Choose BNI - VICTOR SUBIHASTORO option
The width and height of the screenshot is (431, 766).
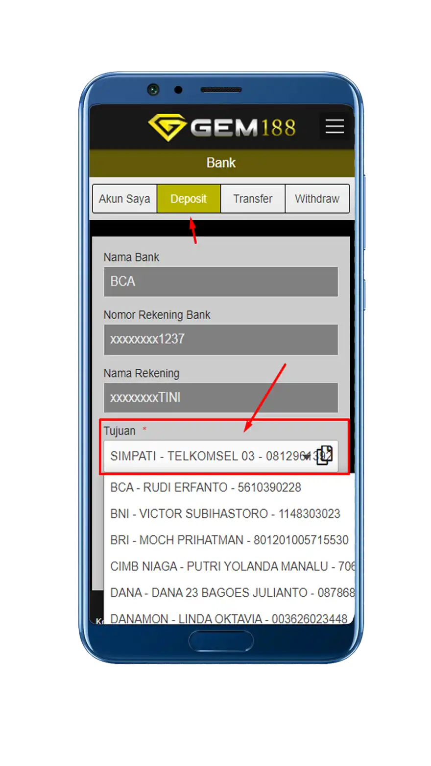229,514
